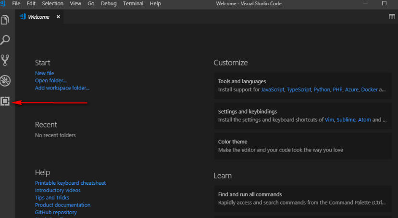Open the File menu
The image size is (398, 218).
click(x=16, y=3)
